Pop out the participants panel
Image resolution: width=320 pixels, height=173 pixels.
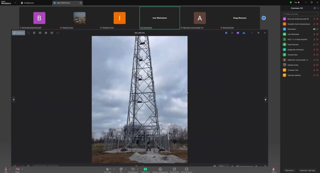click(x=314, y=8)
